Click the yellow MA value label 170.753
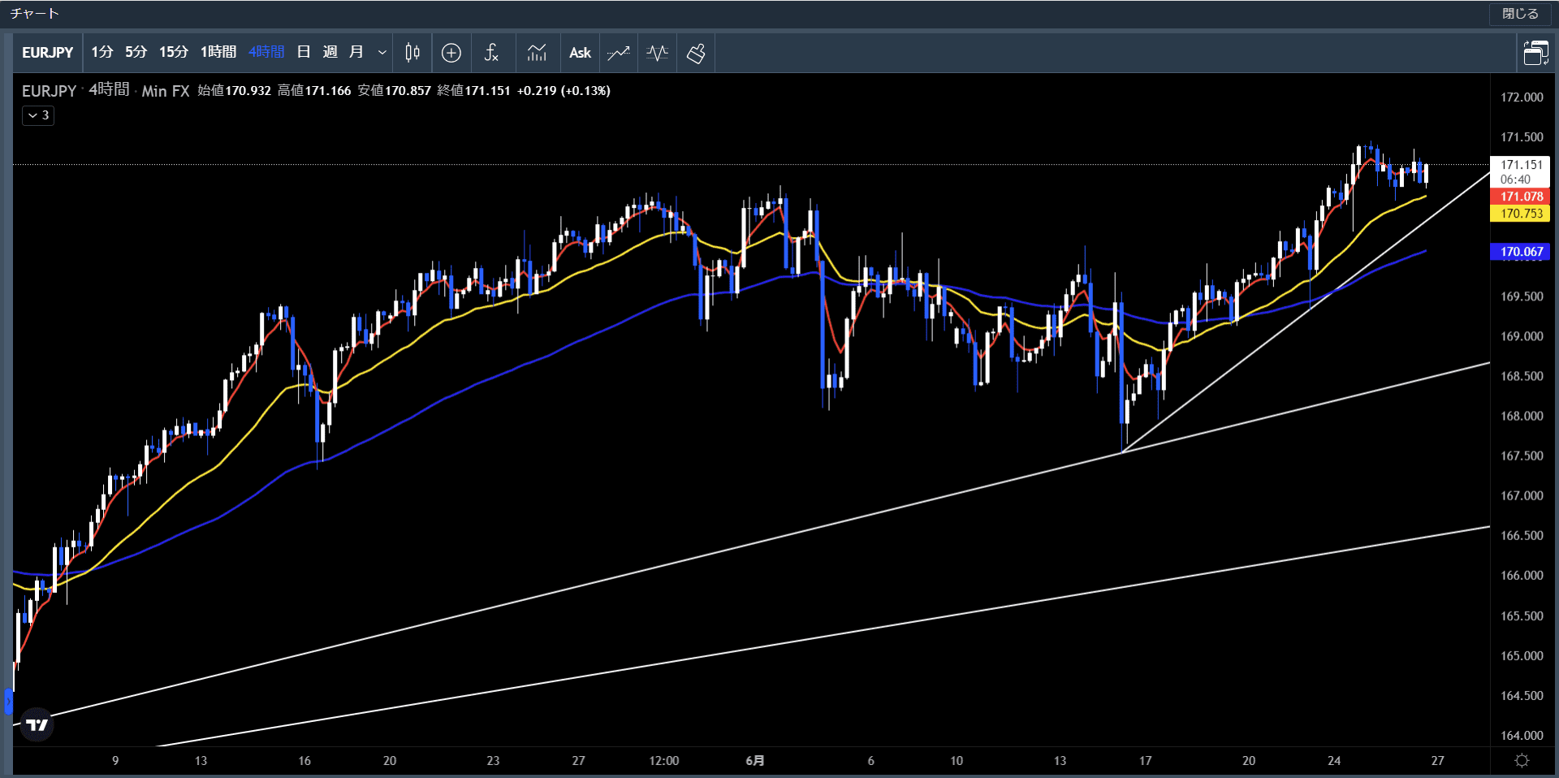 1521,214
